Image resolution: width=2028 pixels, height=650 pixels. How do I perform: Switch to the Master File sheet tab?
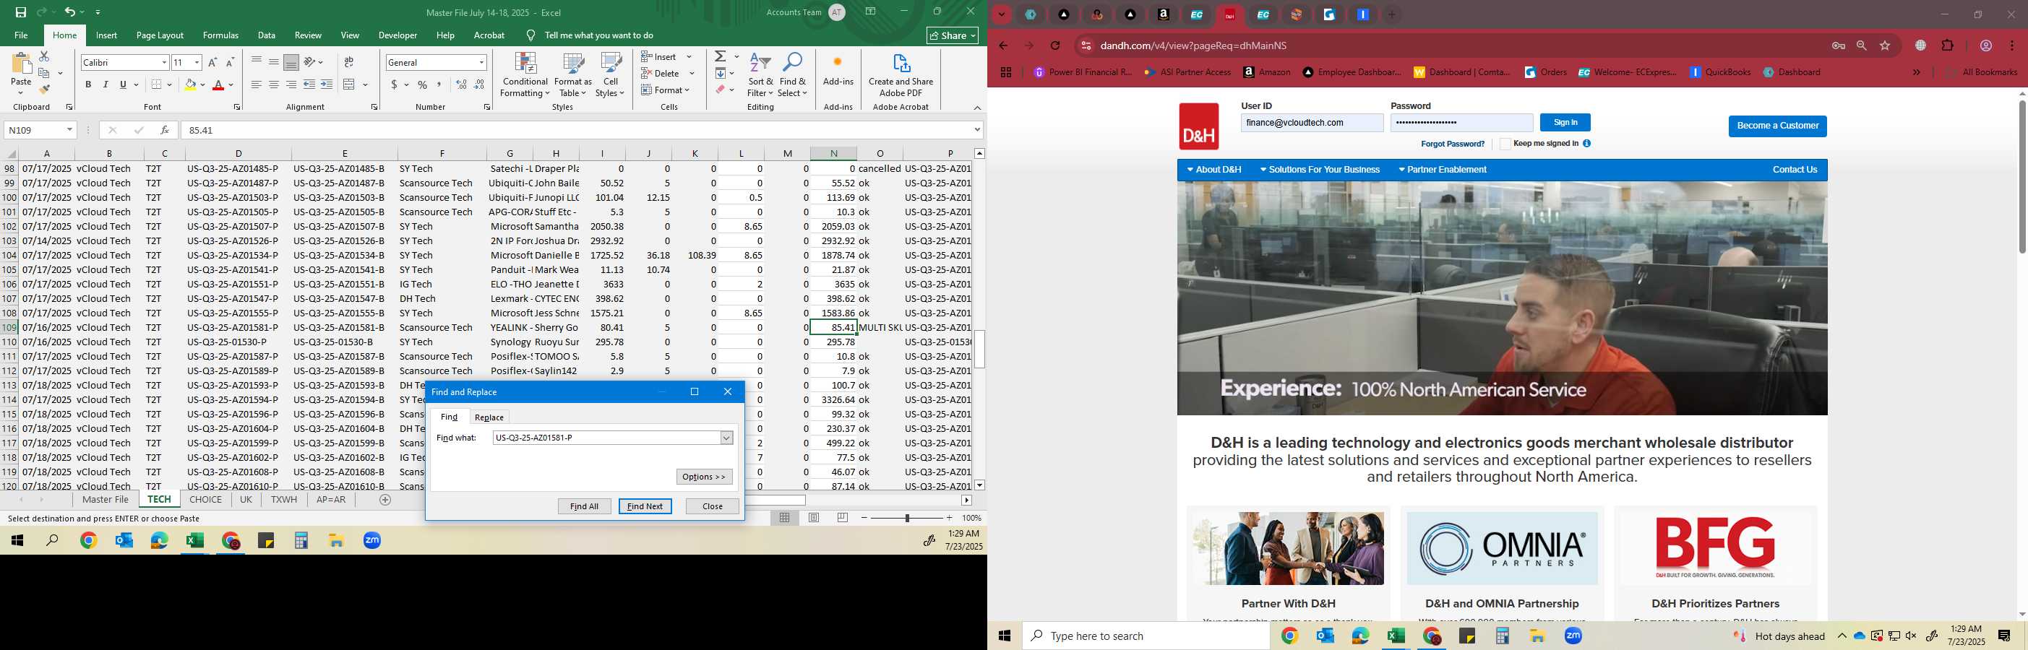pos(106,500)
